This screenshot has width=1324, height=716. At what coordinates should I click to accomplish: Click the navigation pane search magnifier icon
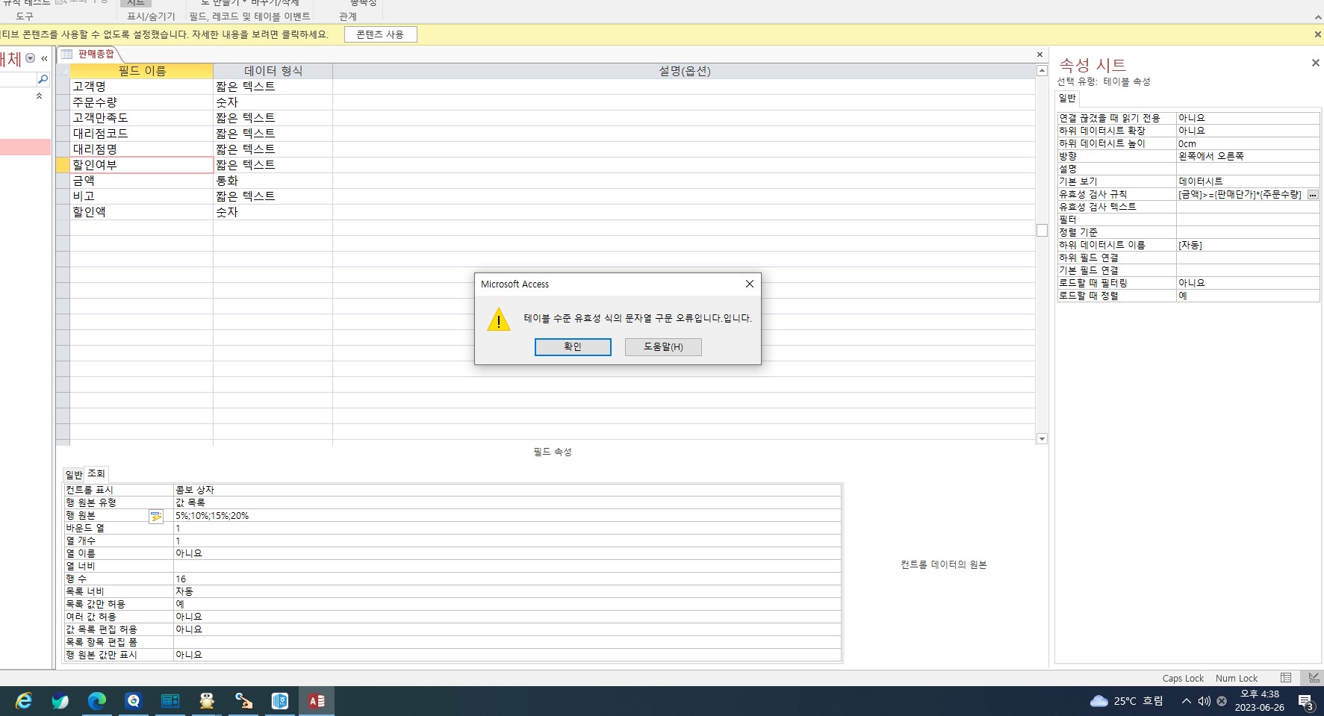point(43,79)
